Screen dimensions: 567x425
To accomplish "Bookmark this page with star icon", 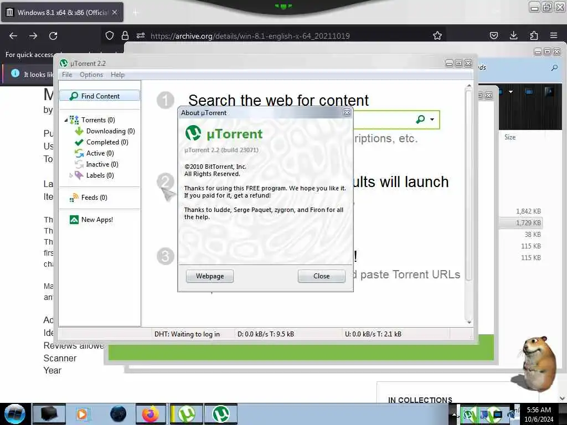I will point(437,35).
